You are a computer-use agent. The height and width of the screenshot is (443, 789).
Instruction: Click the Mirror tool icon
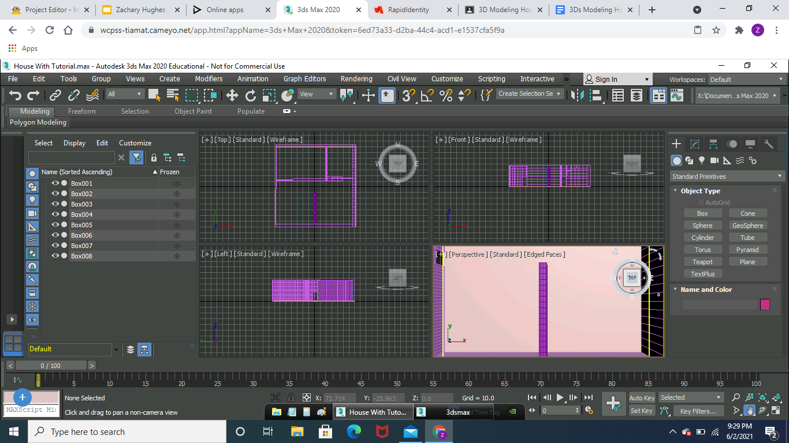[x=577, y=96]
